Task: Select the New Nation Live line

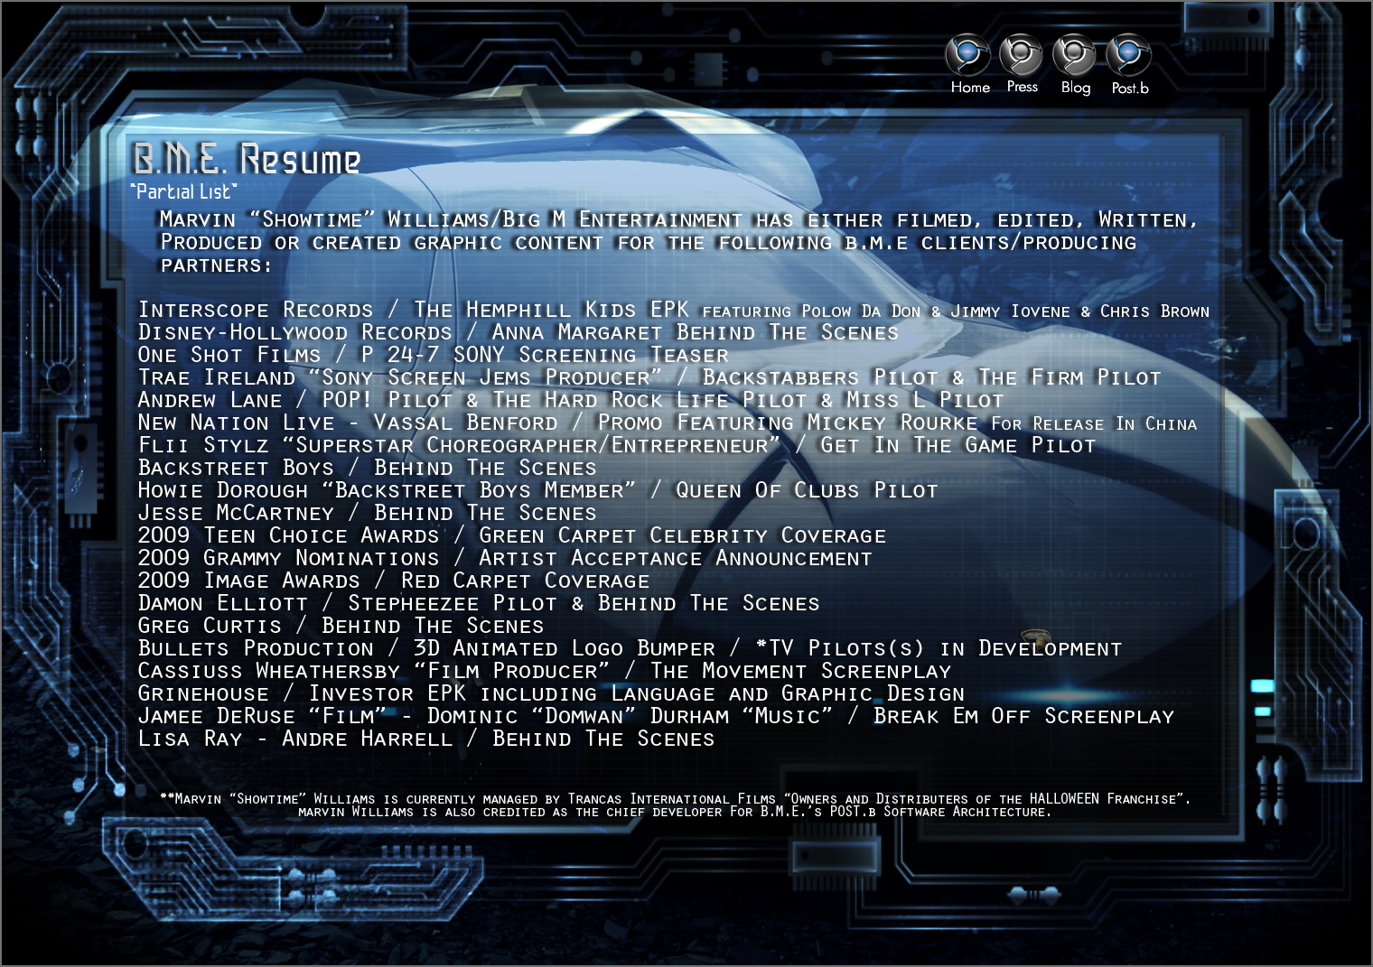Action: [668, 423]
